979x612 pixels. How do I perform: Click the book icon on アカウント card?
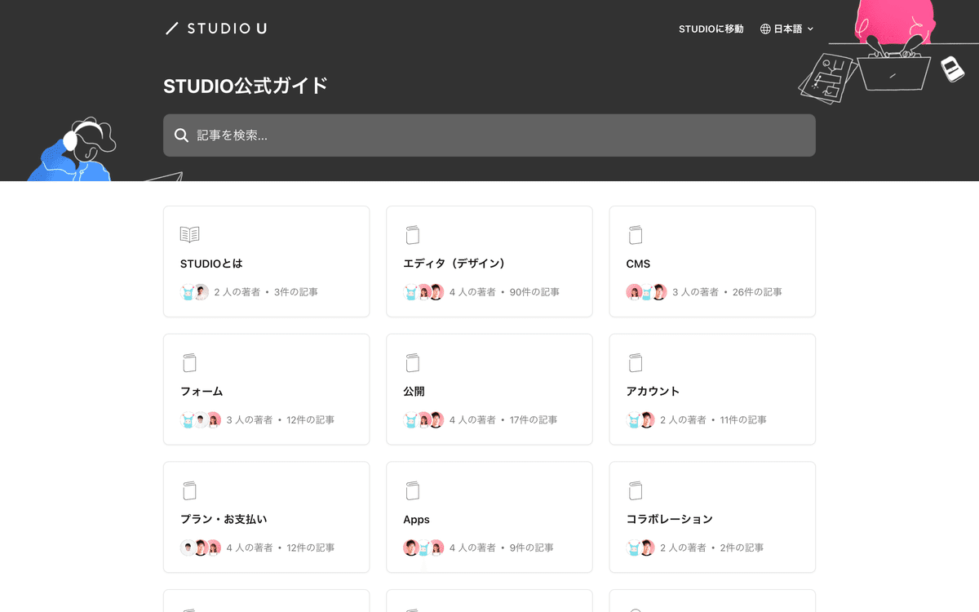coord(636,363)
